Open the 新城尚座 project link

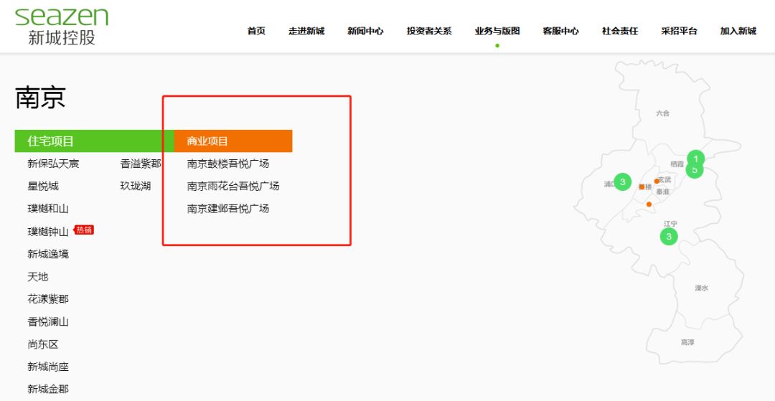click(48, 367)
